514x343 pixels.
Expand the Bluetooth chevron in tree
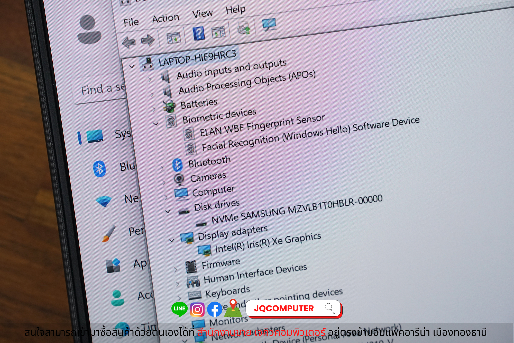tap(162, 168)
